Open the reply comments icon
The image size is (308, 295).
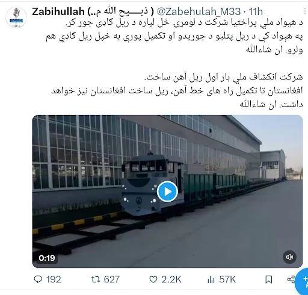point(38,279)
